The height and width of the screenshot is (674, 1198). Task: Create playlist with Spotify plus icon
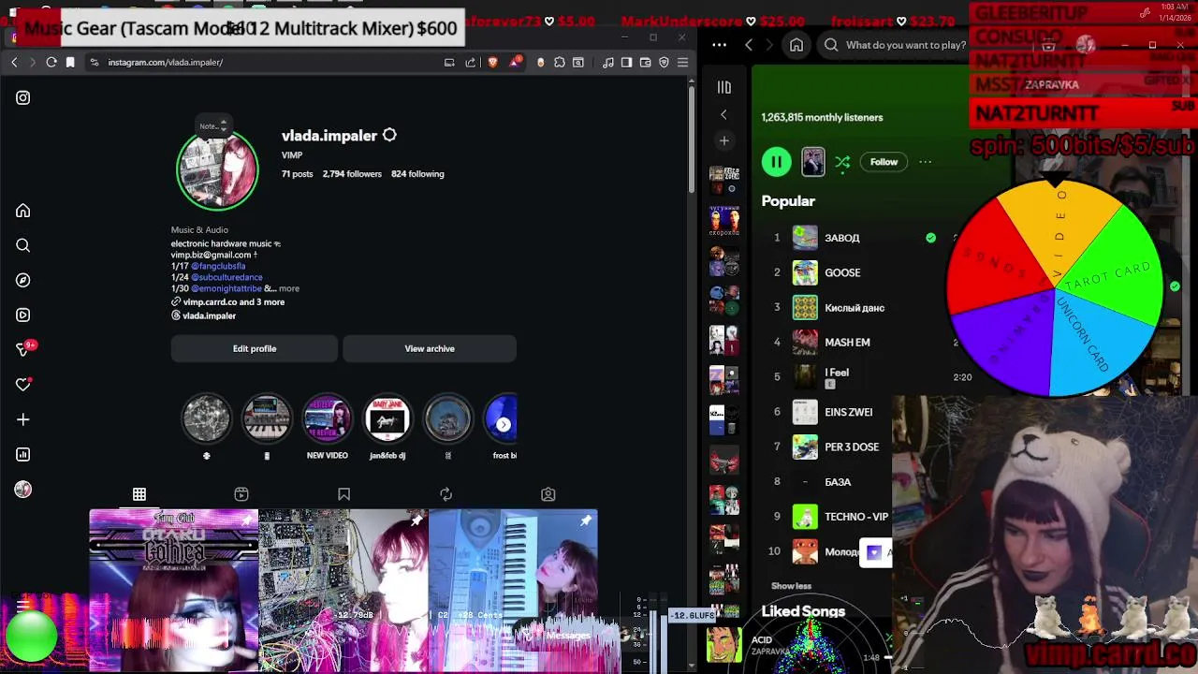pos(723,140)
